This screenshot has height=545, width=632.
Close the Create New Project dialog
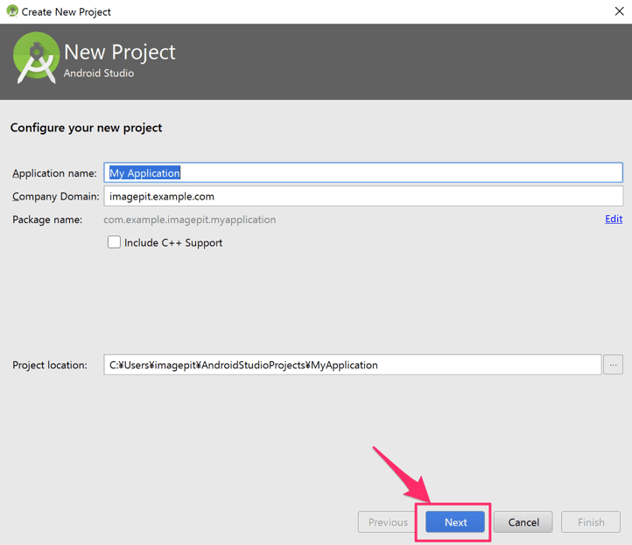pyautogui.click(x=619, y=11)
